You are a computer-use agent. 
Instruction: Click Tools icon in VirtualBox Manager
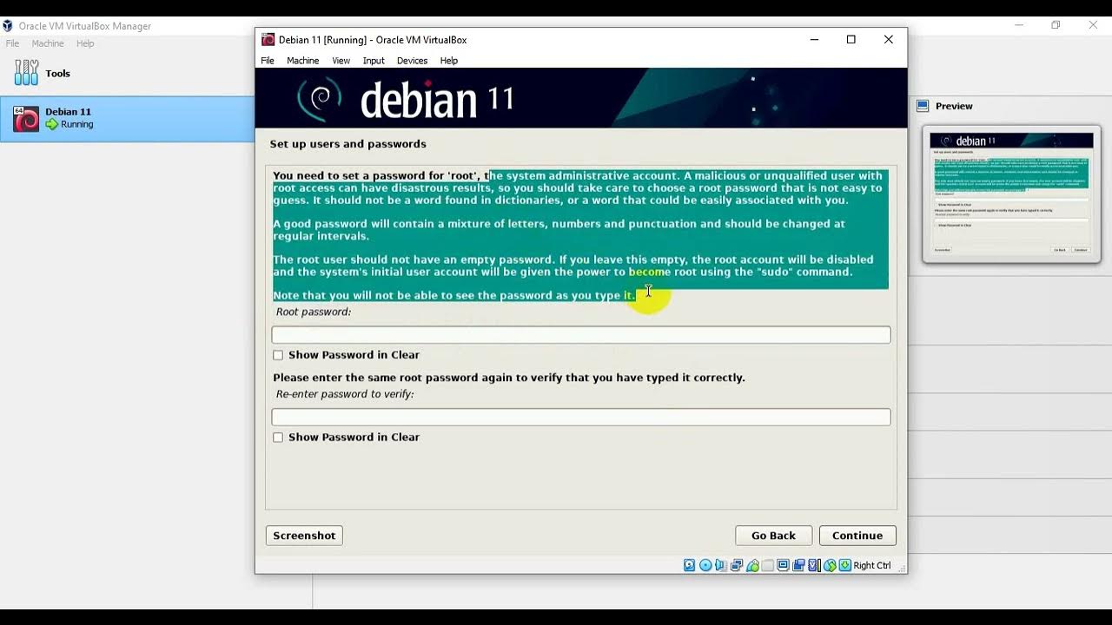tap(26, 73)
